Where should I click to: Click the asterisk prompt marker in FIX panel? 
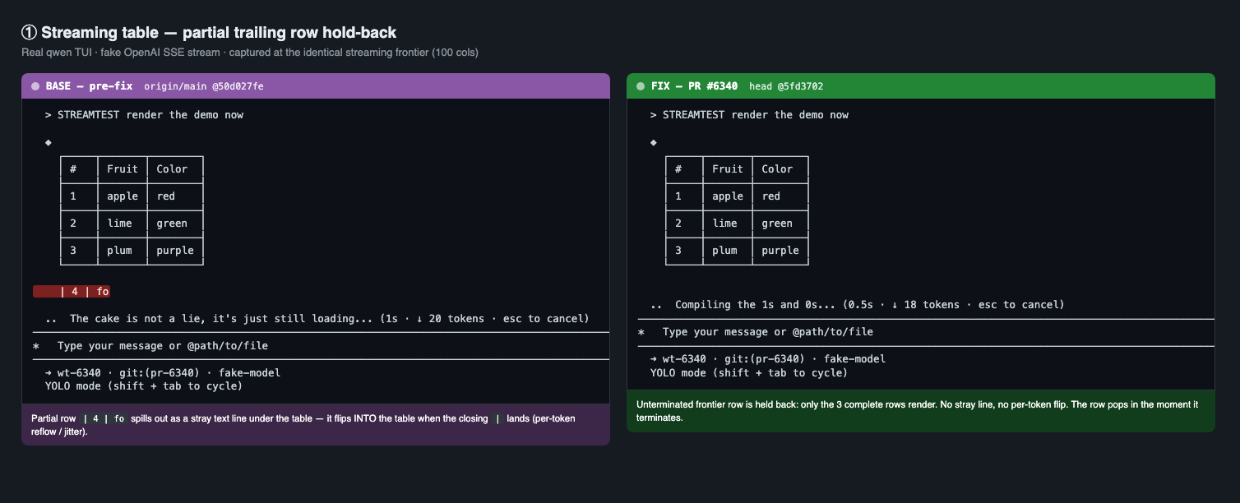[641, 332]
